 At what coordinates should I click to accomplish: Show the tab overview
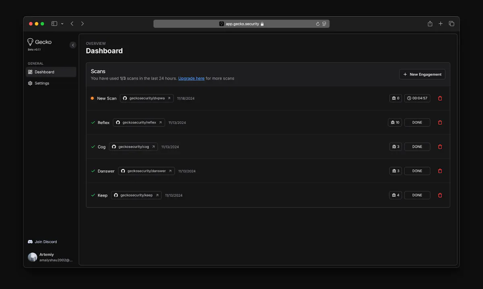pyautogui.click(x=452, y=24)
